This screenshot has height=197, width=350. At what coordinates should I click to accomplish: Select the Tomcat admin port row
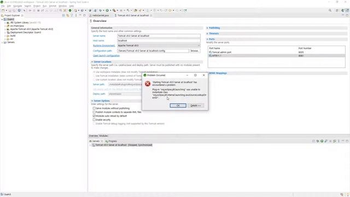[x=276, y=52]
